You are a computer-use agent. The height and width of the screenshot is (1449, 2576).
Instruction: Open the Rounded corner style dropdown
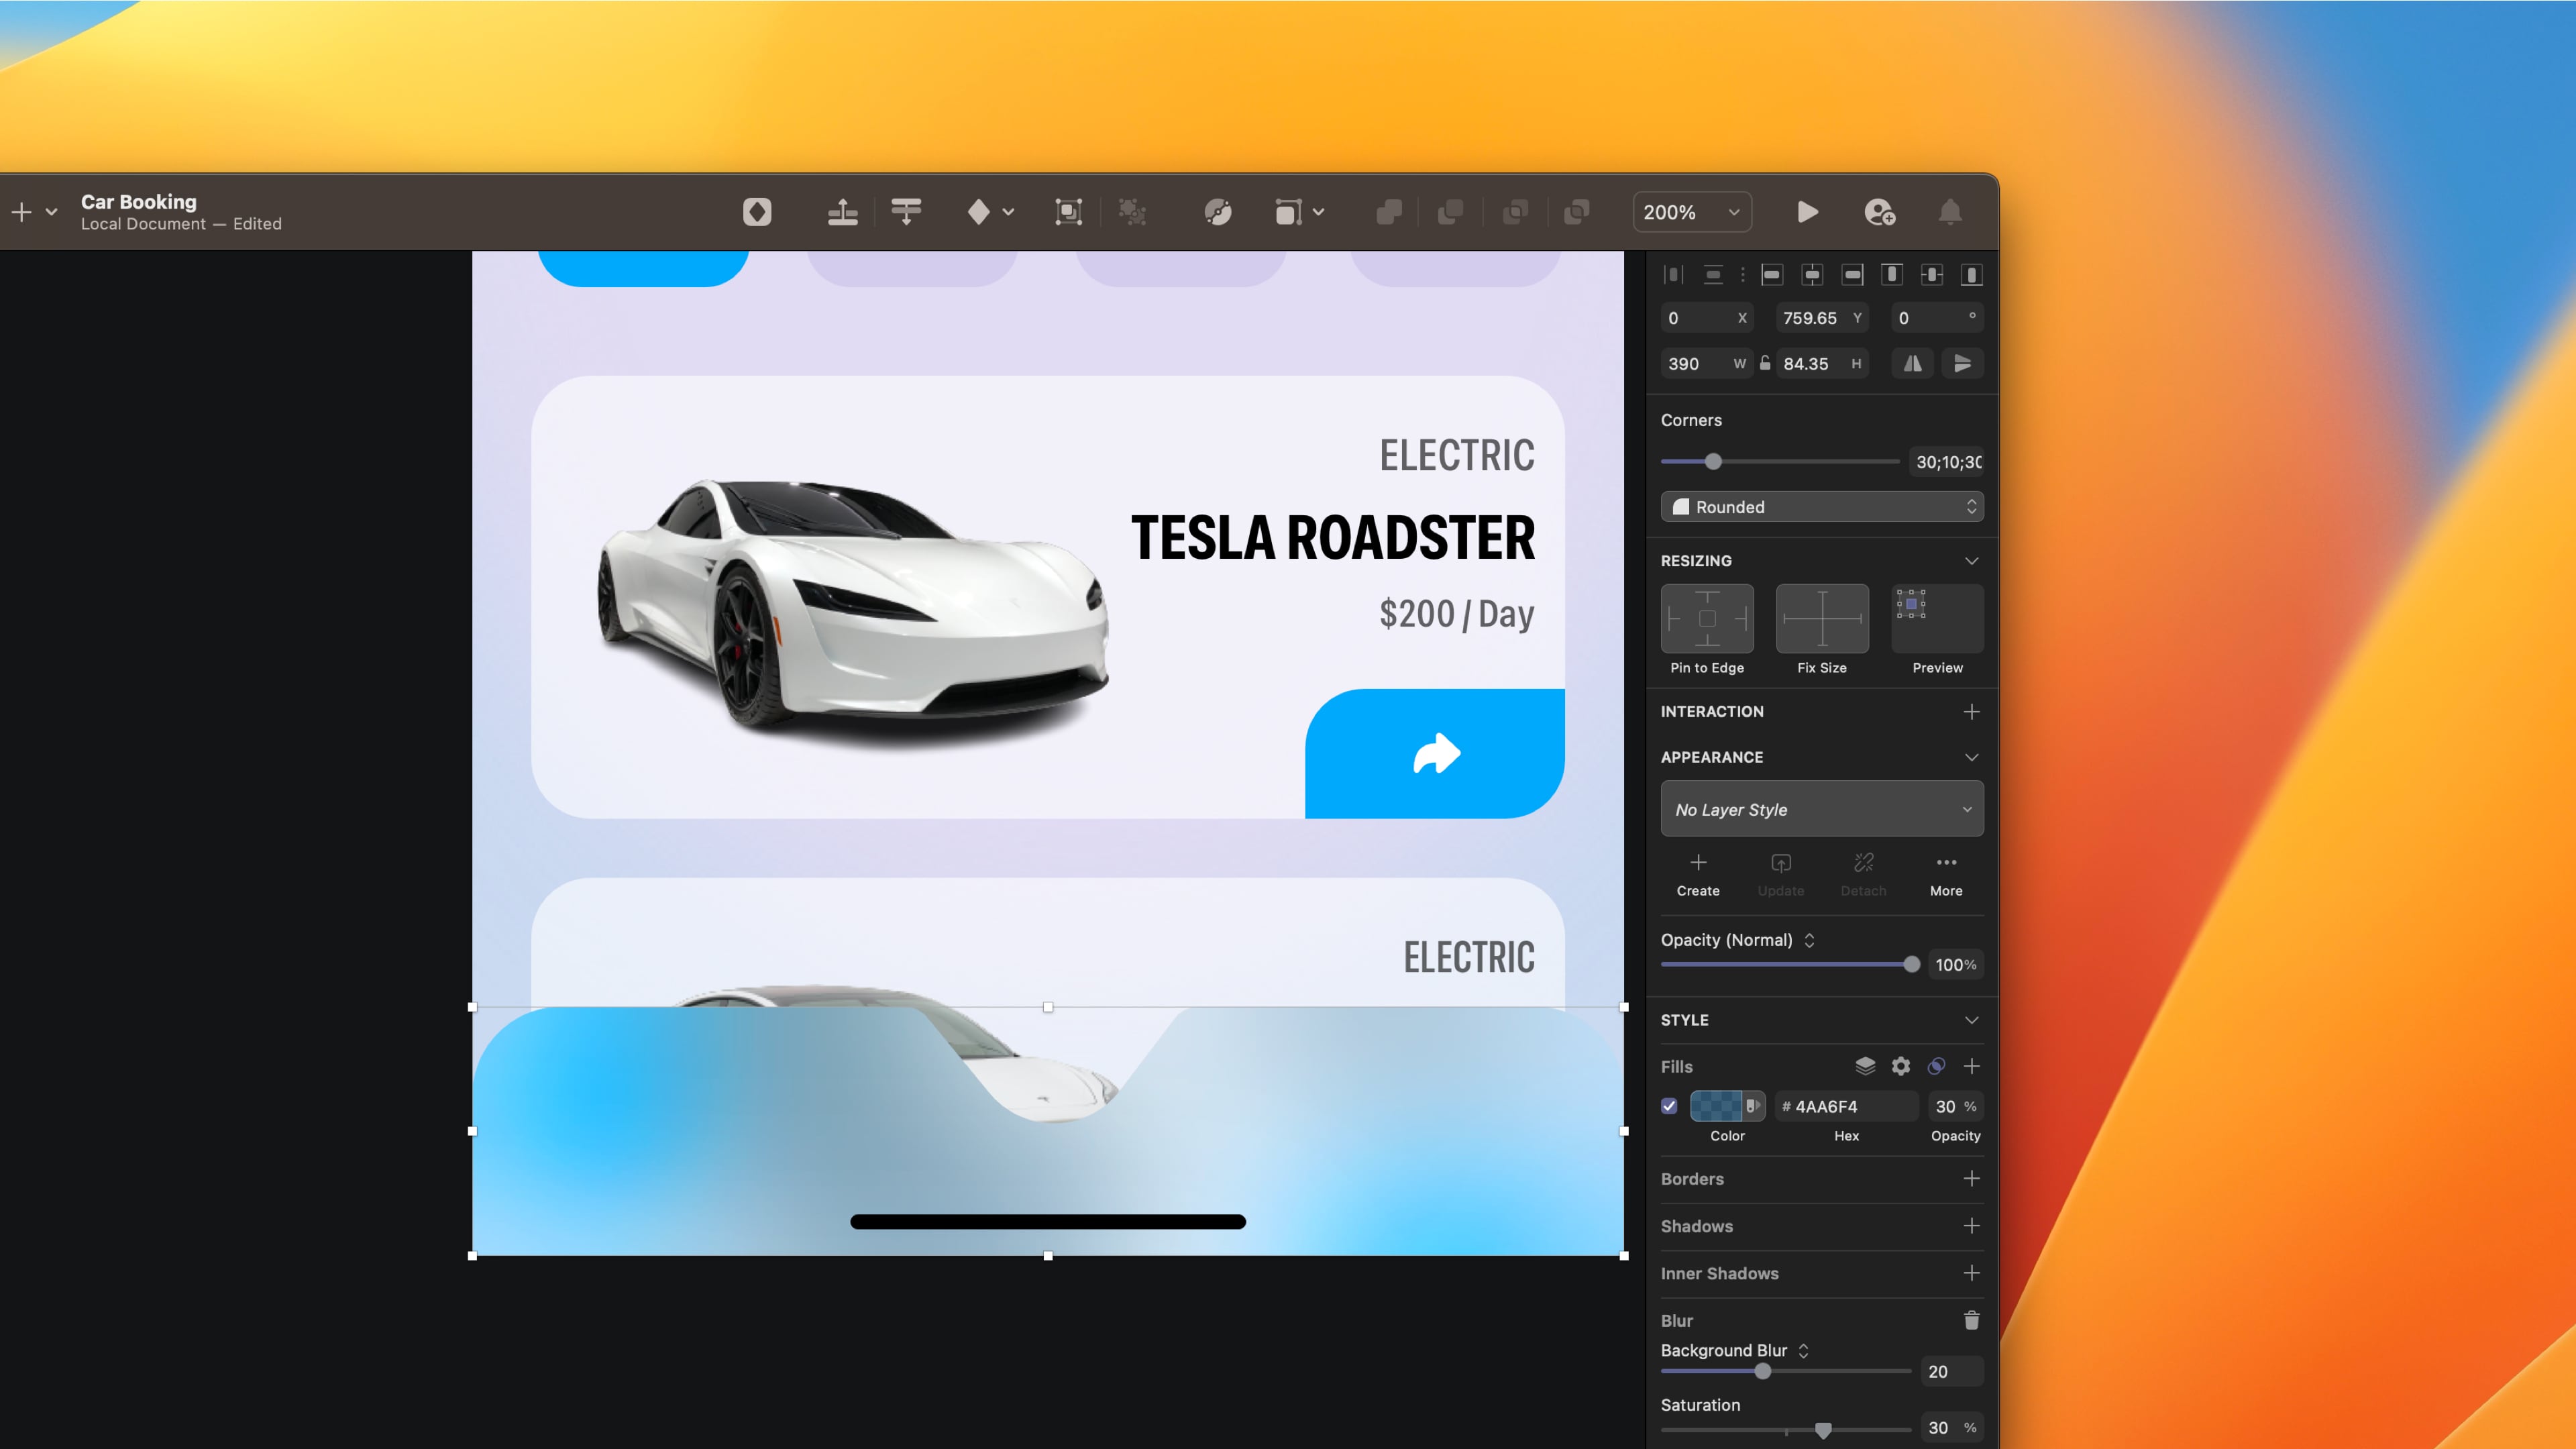tap(1821, 507)
